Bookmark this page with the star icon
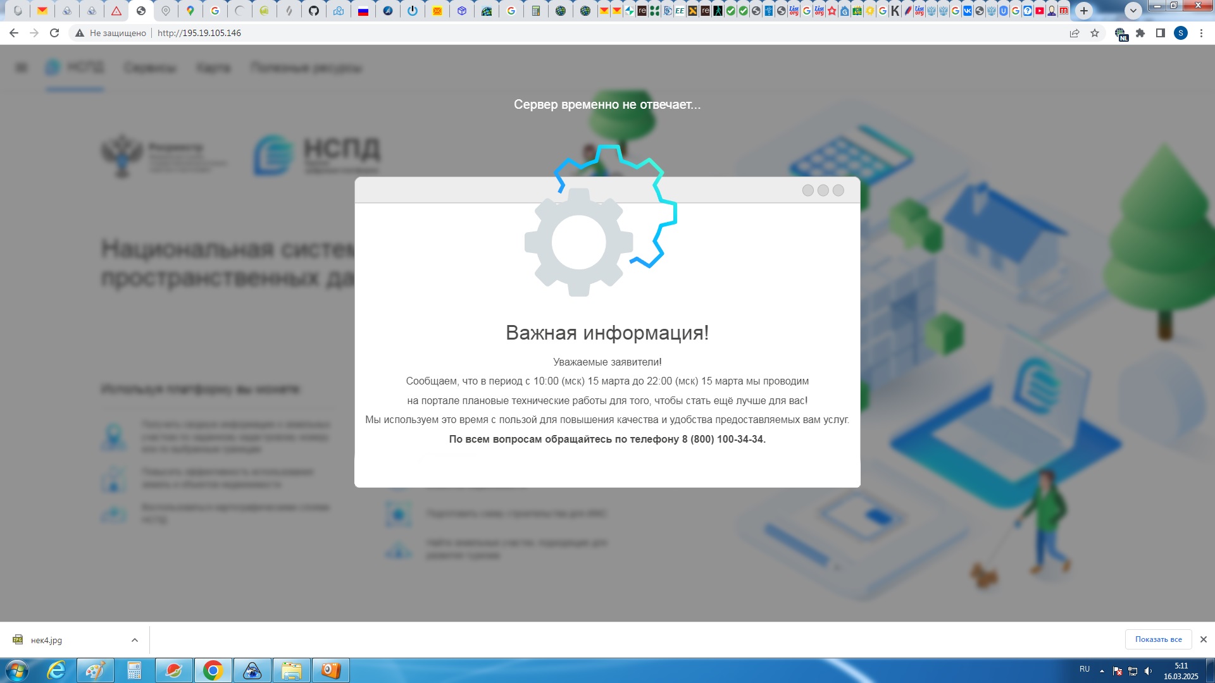The width and height of the screenshot is (1215, 683). (1095, 33)
